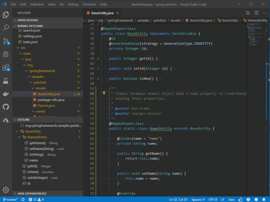The width and height of the screenshot is (270, 202).
Task: Open the Search view in the activity bar
Action: 6,28
